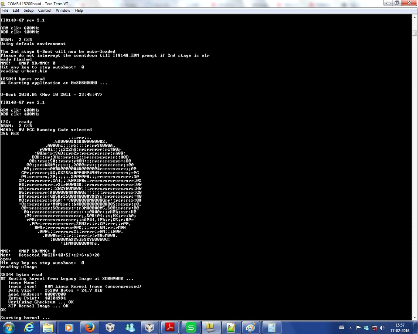
Task: Click the blue people tray icon
Action: (x=366, y=328)
